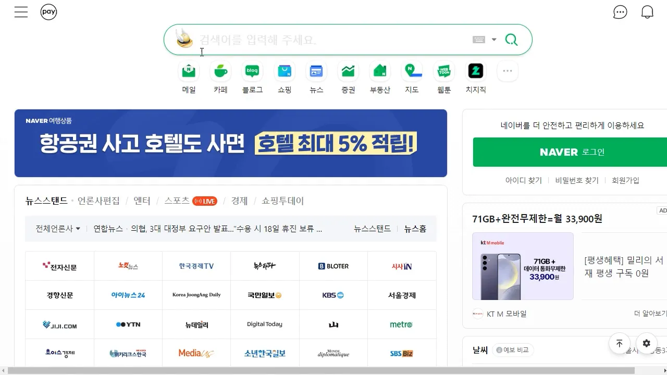The width and height of the screenshot is (667, 375).
Task: Toggle the 예보 비교 weather option
Action: pos(513,350)
